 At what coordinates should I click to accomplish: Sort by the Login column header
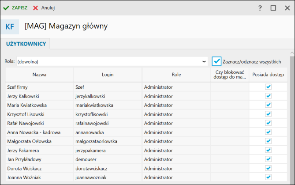pos(108,75)
